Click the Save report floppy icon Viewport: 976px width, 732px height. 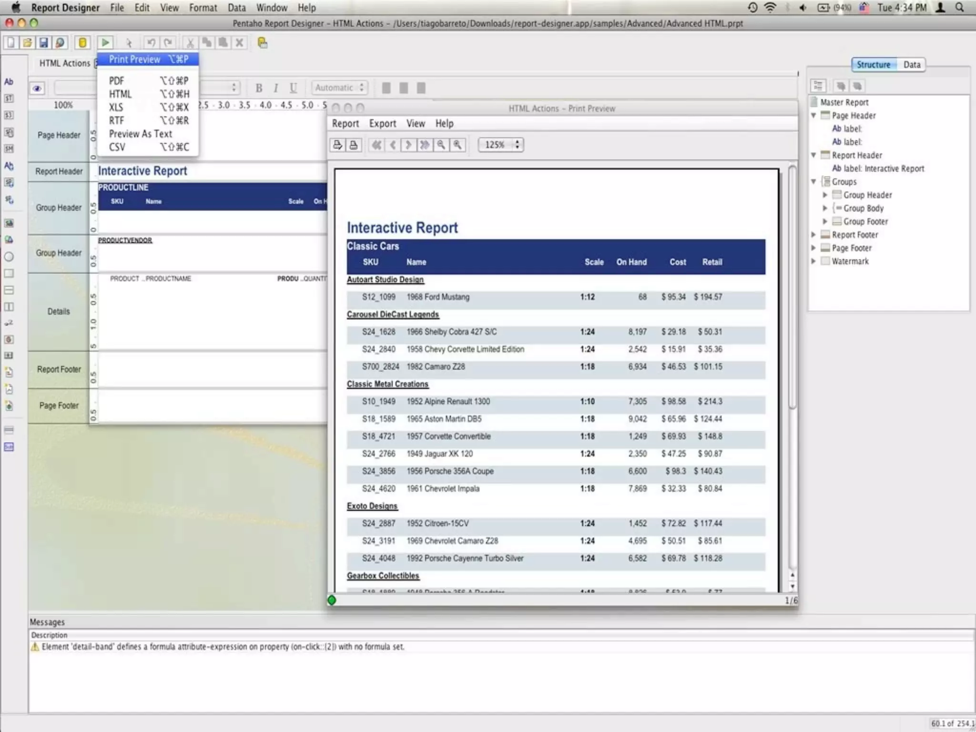[43, 43]
